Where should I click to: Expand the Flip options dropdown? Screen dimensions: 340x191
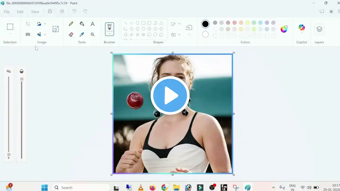pyautogui.click(x=45, y=34)
